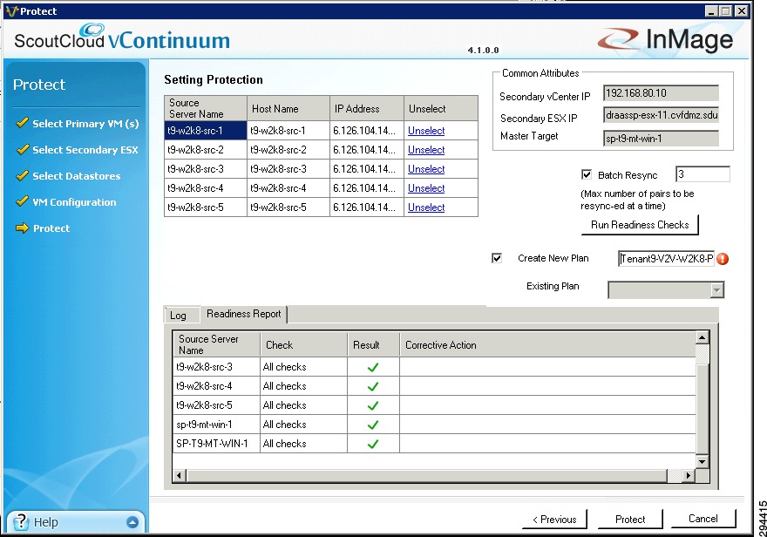Screen dimensions: 767x537
Task: Click the Previous button
Action: (x=554, y=520)
